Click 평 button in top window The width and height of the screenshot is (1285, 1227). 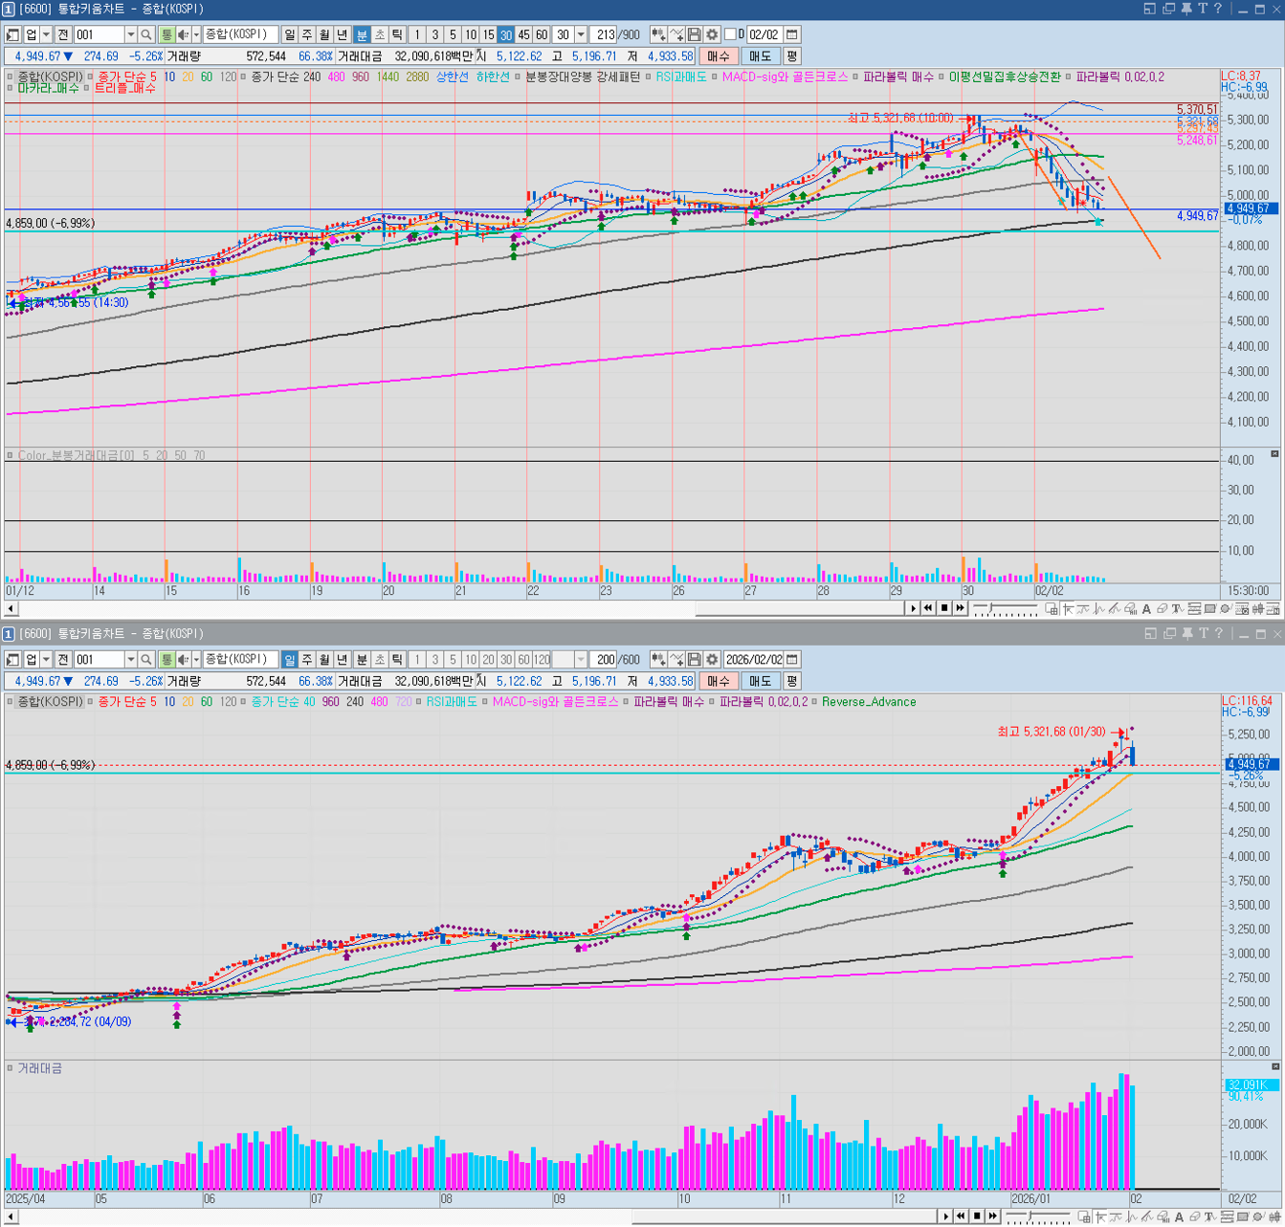(x=792, y=56)
